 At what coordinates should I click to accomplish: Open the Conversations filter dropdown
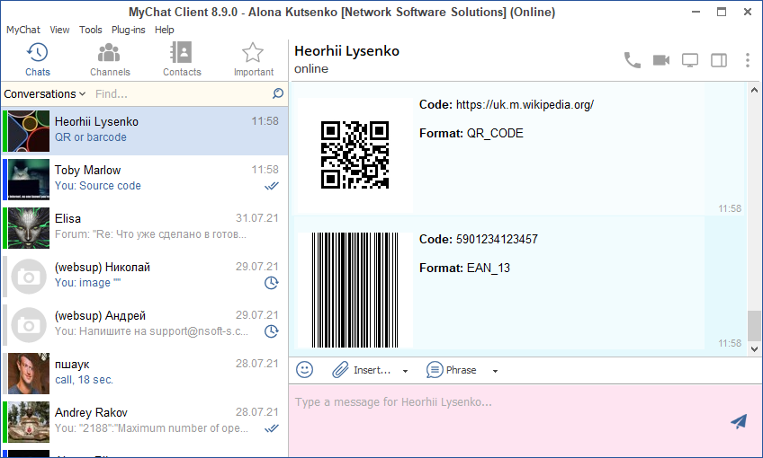(44, 93)
